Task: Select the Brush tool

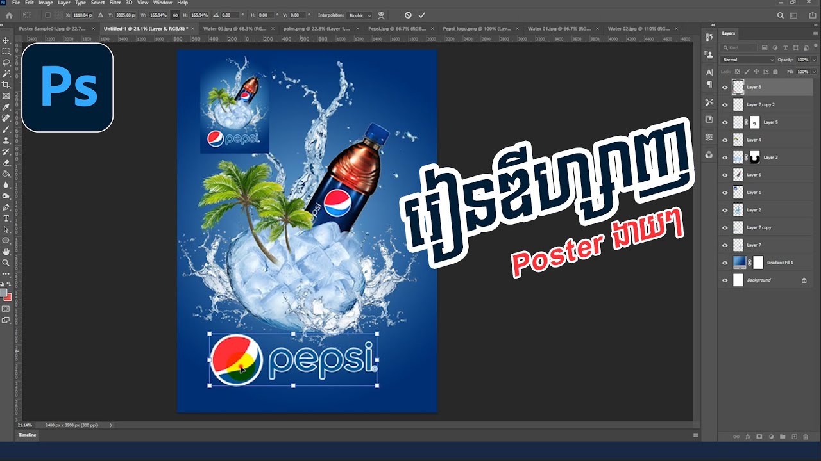Action: pyautogui.click(x=6, y=129)
